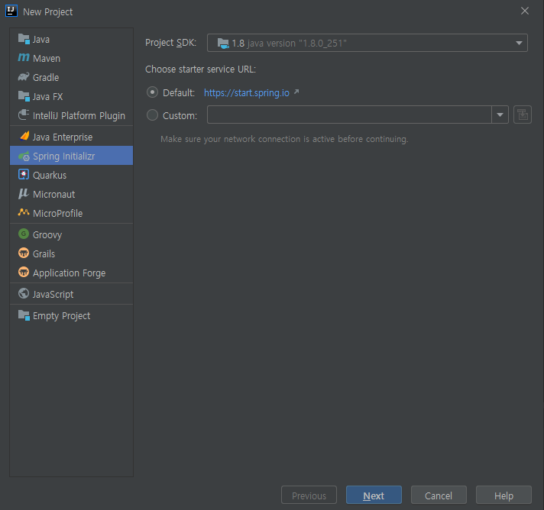Click the Micronaut mu icon

(x=24, y=193)
